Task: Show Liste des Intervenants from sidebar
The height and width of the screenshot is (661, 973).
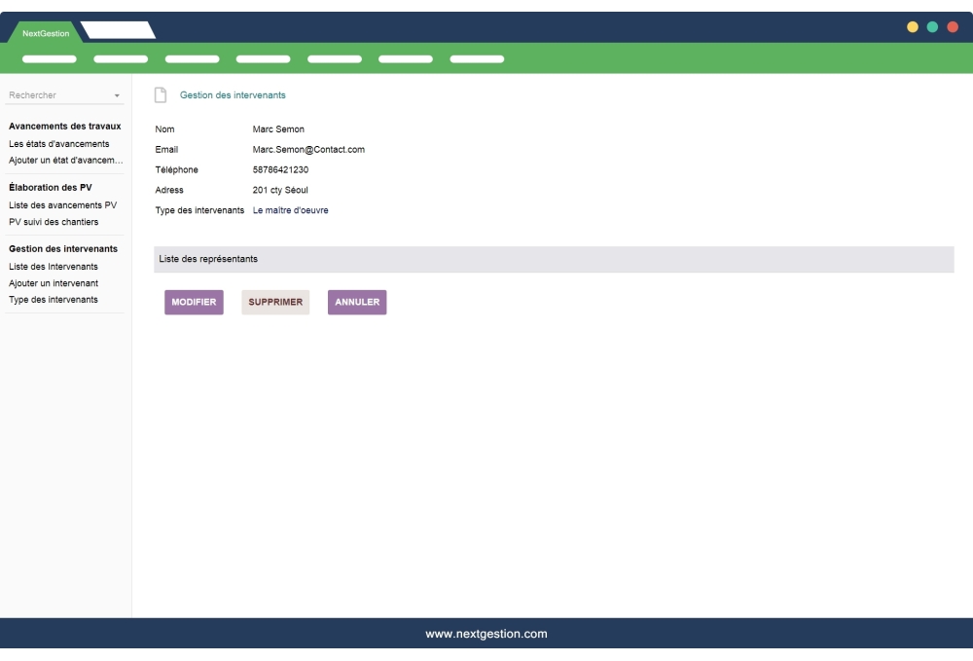Action: tap(53, 267)
